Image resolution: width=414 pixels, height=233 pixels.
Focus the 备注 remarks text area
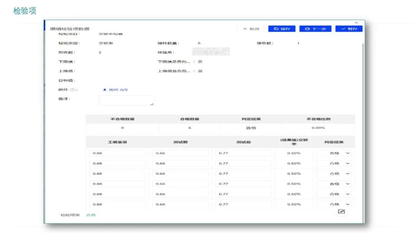(x=126, y=100)
